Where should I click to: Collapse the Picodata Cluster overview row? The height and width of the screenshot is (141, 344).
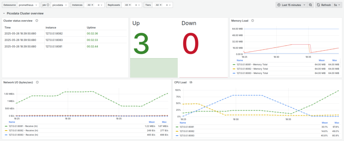click(x=4, y=13)
